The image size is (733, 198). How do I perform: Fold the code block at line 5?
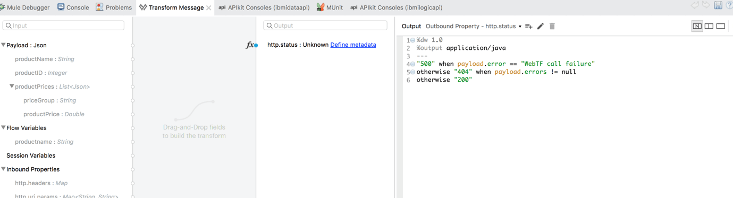pos(413,72)
